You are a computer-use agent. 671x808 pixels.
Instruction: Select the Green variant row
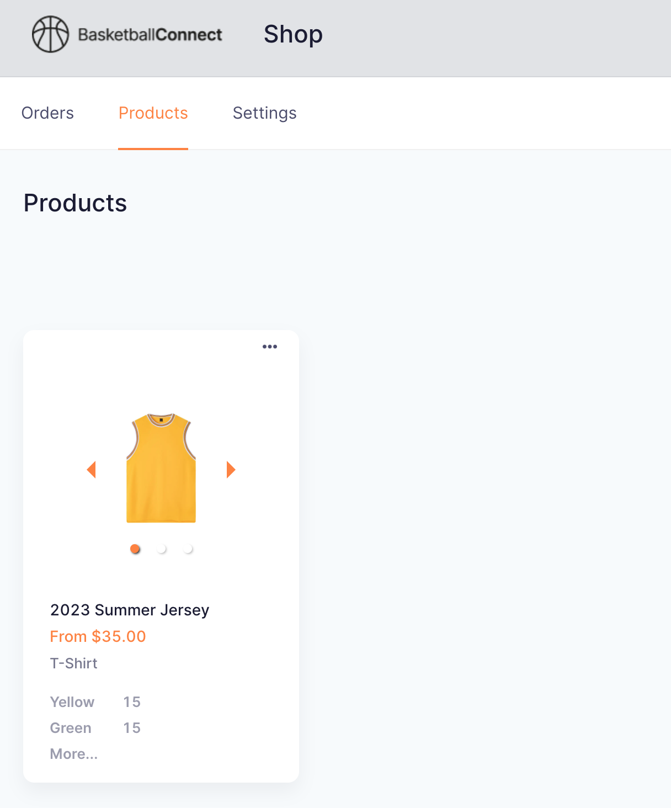coord(95,728)
